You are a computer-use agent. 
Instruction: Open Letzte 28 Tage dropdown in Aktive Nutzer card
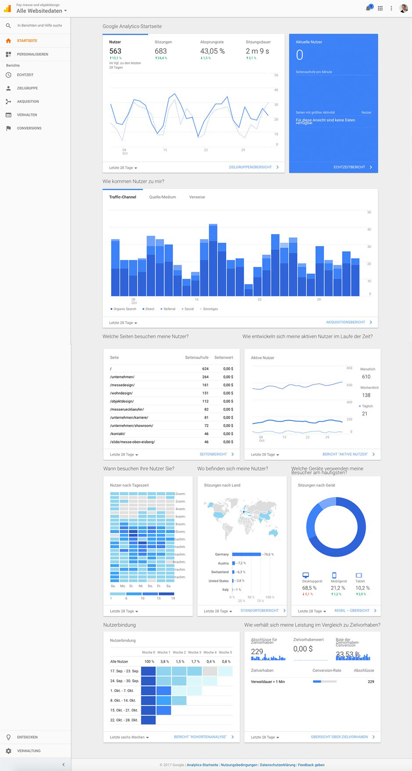(265, 455)
